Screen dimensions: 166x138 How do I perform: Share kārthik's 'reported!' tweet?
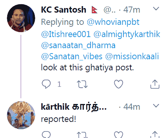click(155, 135)
